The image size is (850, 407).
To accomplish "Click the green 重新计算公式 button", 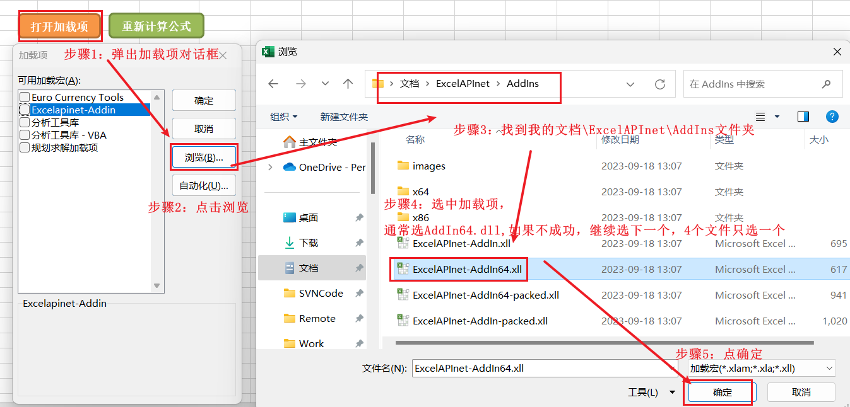I will [156, 26].
